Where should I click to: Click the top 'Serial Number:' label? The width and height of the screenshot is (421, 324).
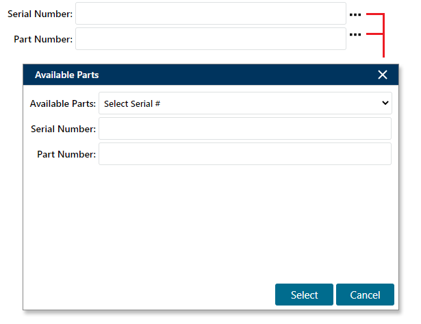(x=40, y=14)
